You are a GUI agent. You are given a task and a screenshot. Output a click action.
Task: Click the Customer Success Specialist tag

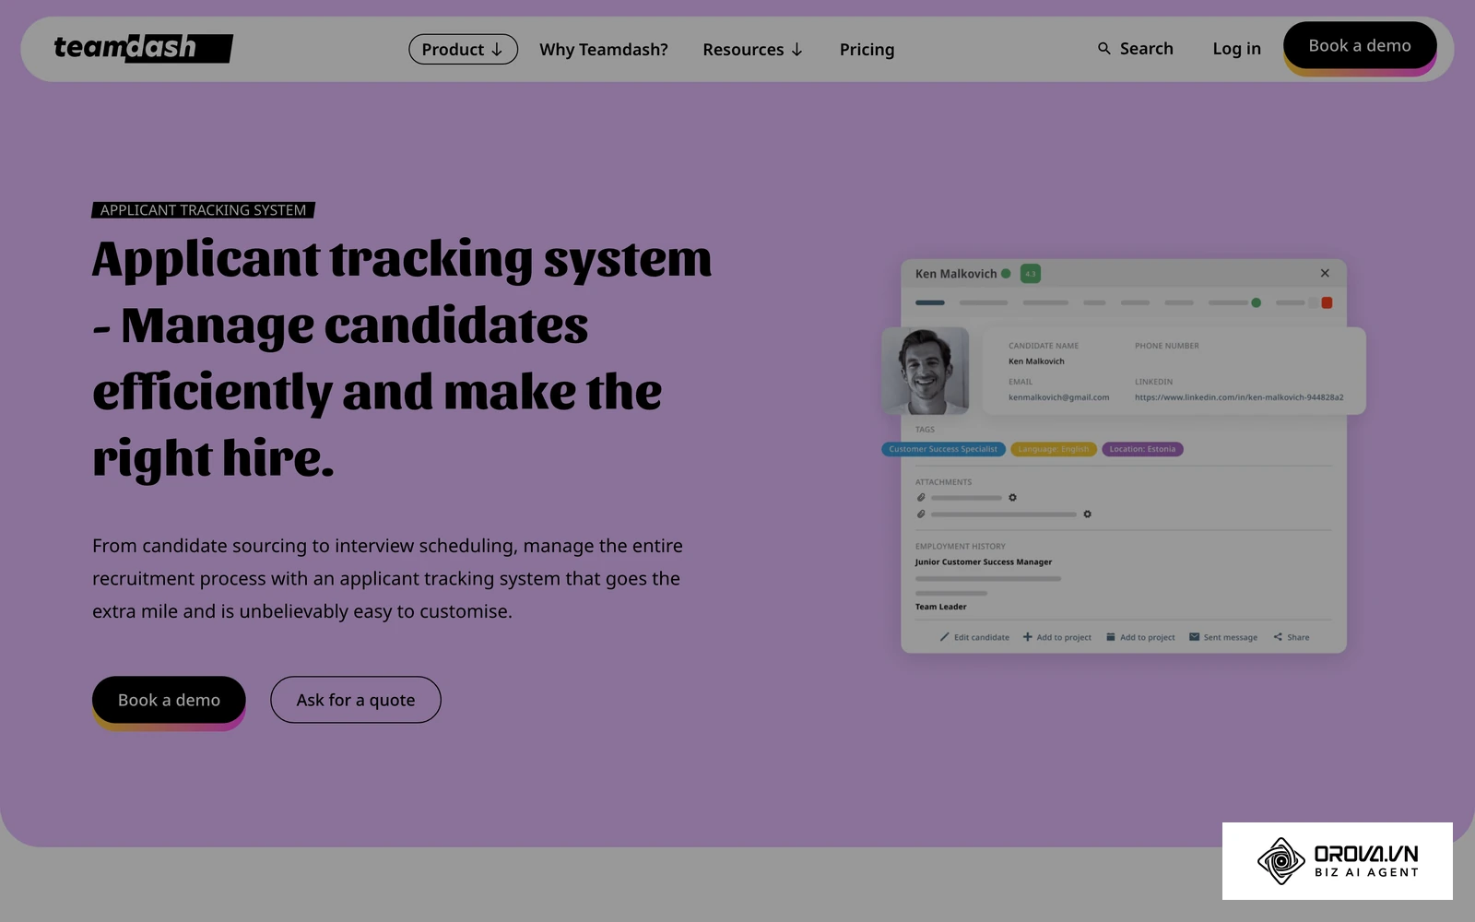[943, 449]
